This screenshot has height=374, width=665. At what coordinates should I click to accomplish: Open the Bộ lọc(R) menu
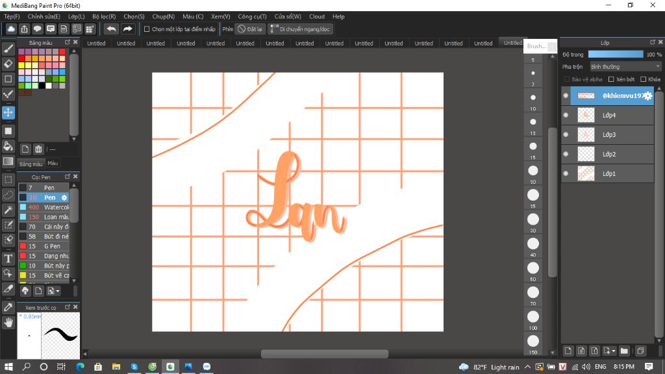point(105,16)
